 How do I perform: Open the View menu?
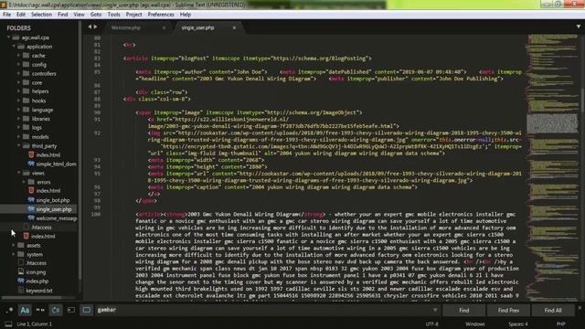click(x=80, y=15)
